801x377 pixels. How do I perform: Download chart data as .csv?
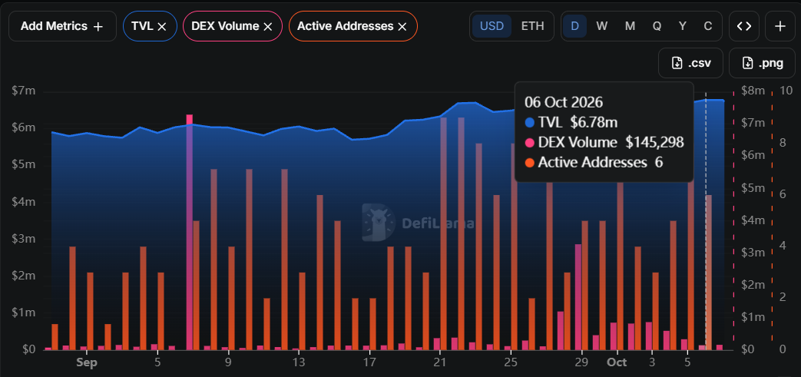pos(690,63)
